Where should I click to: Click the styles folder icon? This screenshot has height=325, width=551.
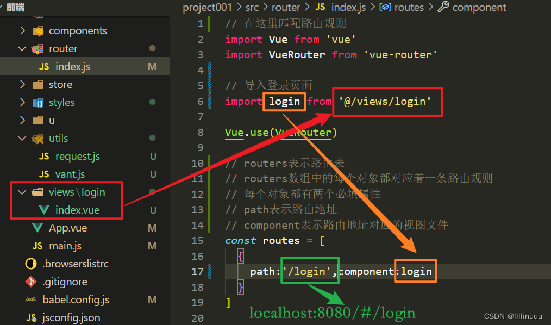[38, 103]
